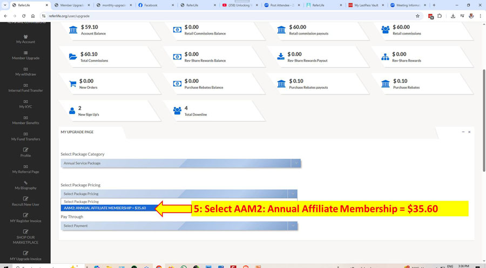This screenshot has height=268, width=486.
Task: Click the Member Upgrade sidebar icon
Action: tap(25, 53)
